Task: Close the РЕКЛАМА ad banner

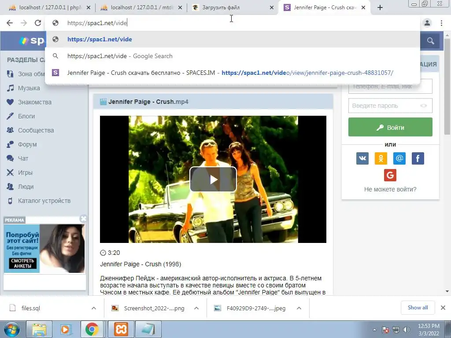Action: [83, 219]
